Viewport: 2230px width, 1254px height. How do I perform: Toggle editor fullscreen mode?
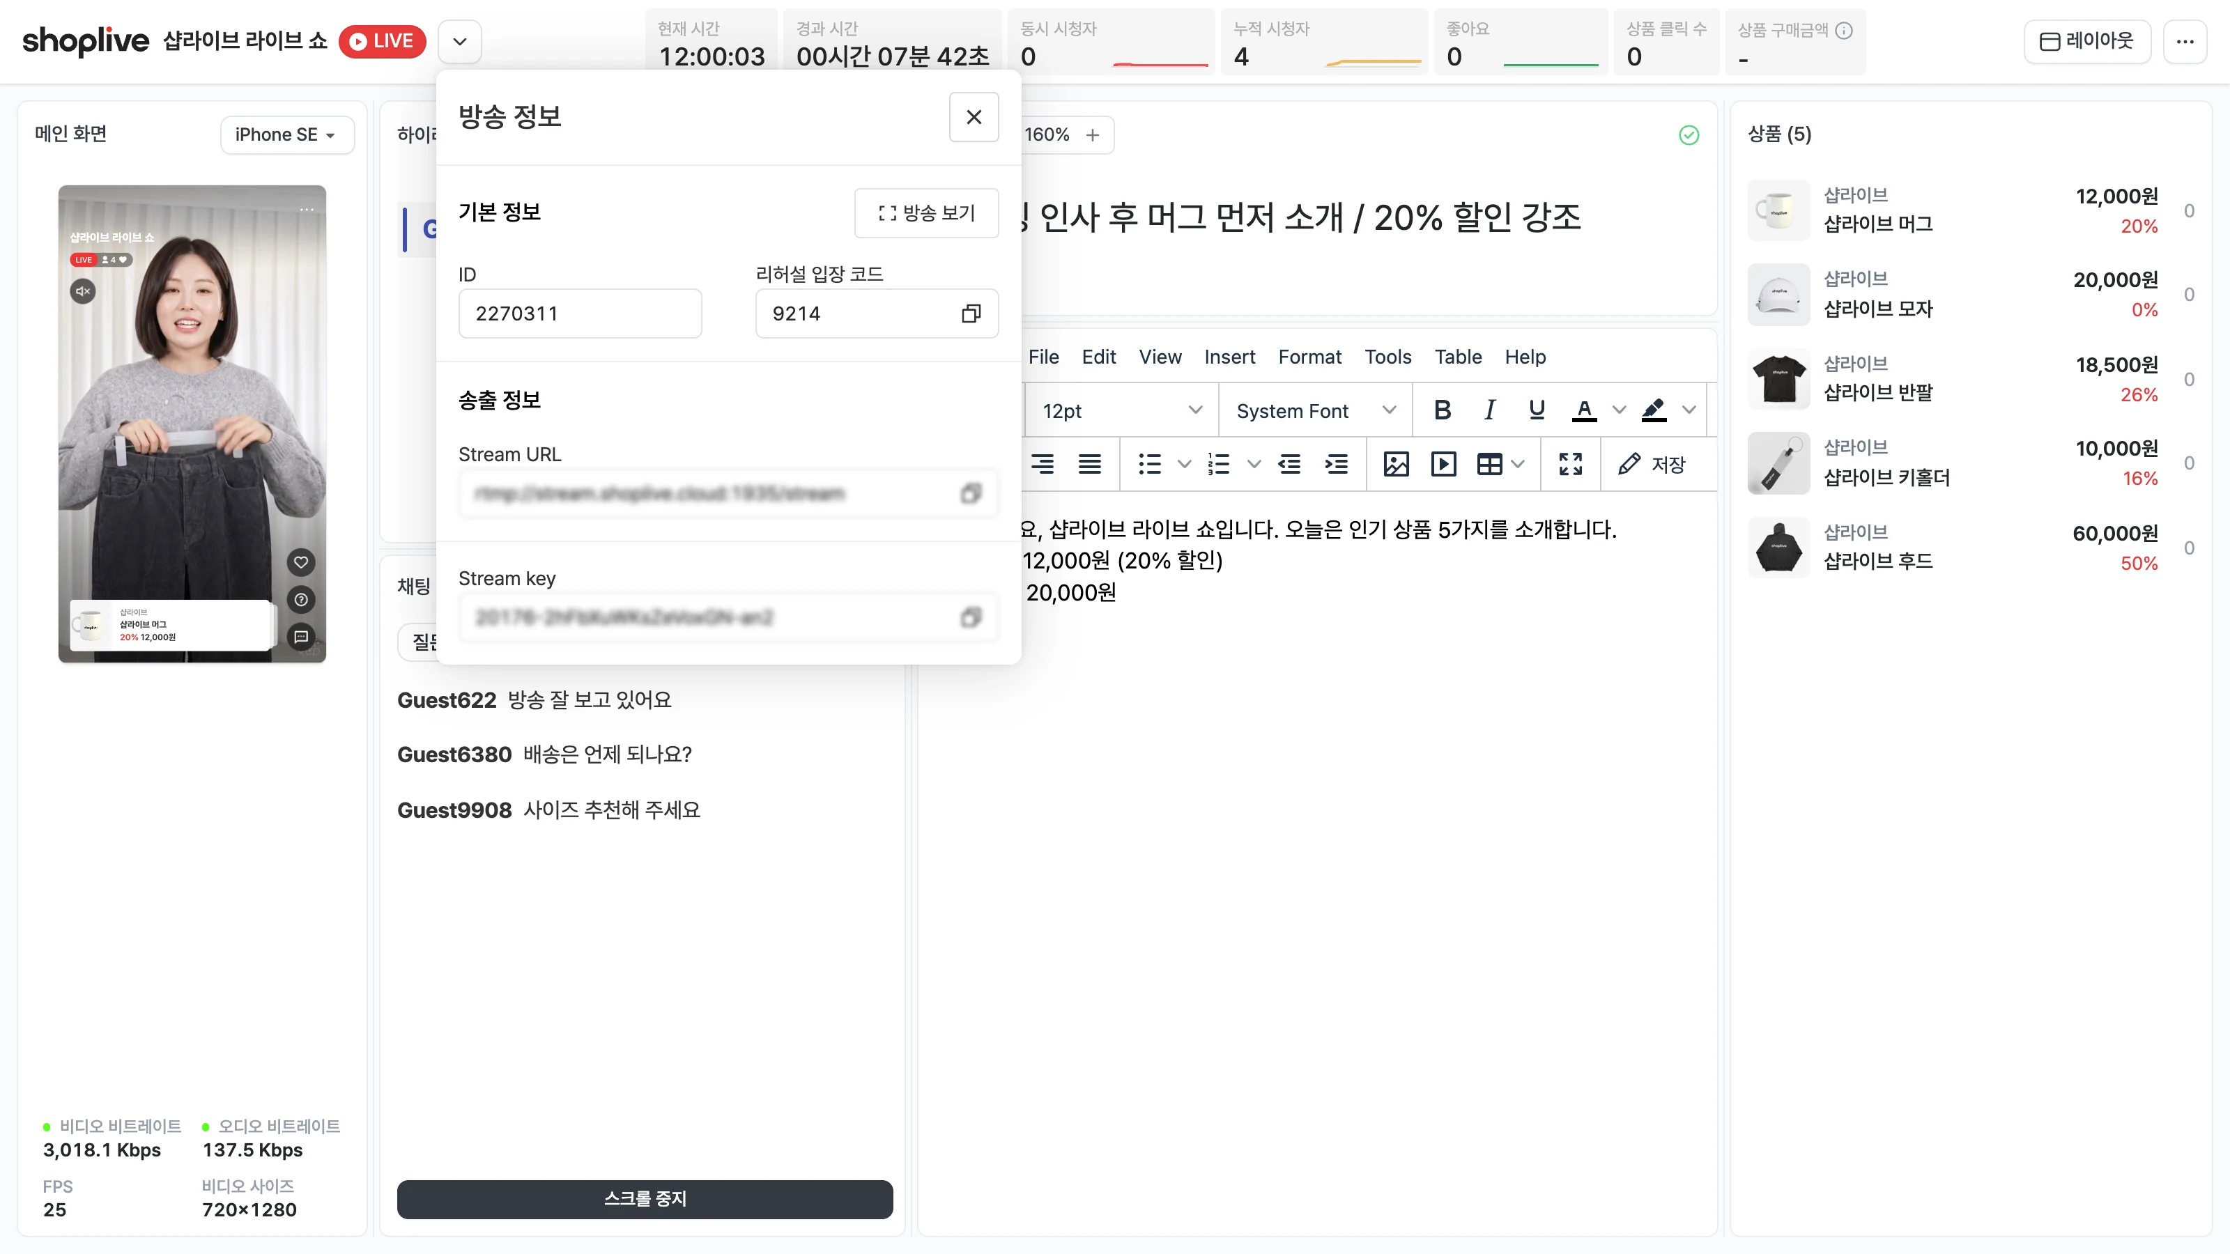click(x=1570, y=465)
